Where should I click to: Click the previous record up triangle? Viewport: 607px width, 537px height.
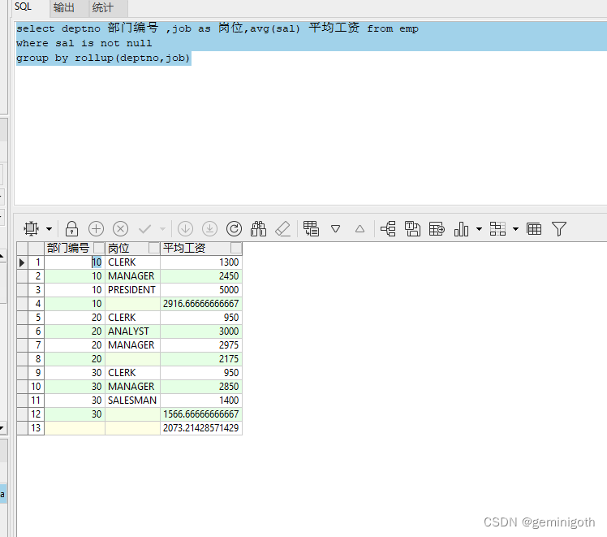point(360,229)
